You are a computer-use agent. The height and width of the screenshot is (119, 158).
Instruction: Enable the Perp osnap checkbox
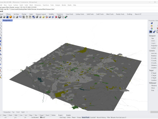28,115
